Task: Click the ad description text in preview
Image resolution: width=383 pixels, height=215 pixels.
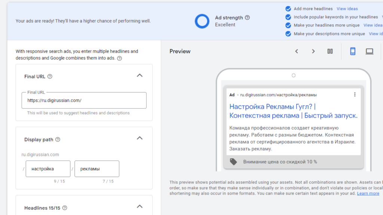Action: click(292, 138)
